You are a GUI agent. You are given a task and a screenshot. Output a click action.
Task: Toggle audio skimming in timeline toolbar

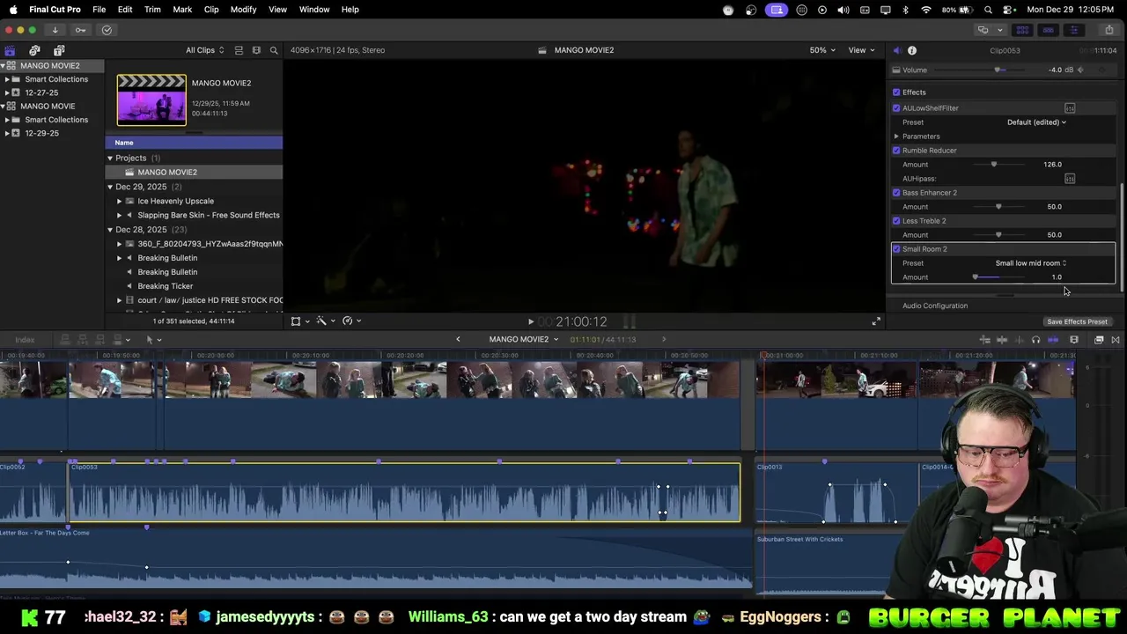click(1019, 340)
